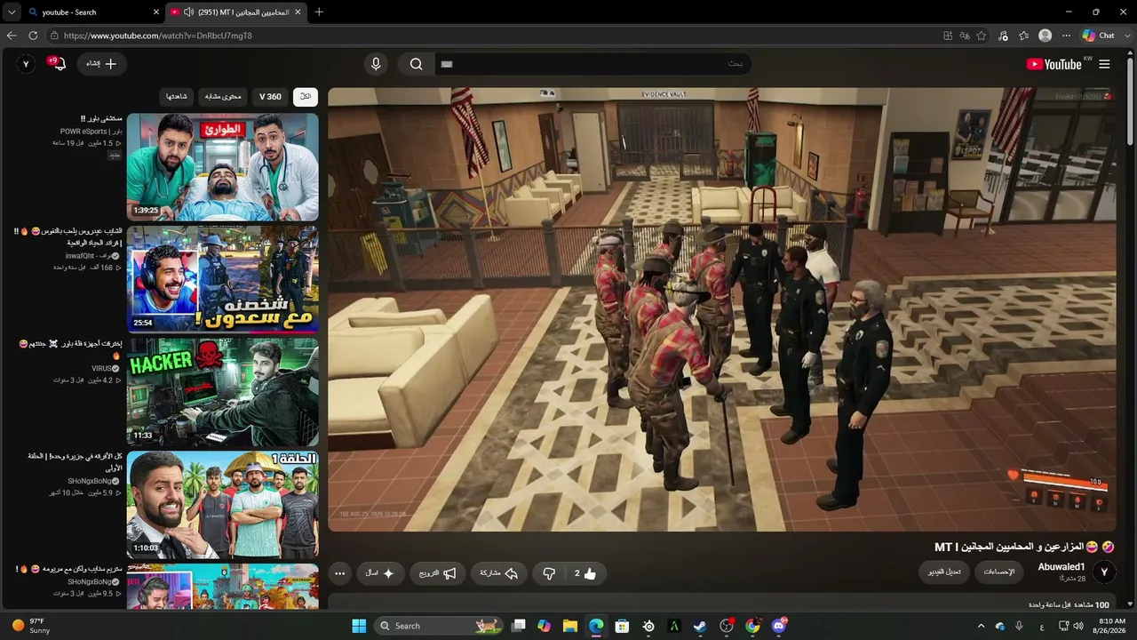Select the محتوى مشابه filter chip
This screenshot has height=640, width=1137.
click(222, 96)
